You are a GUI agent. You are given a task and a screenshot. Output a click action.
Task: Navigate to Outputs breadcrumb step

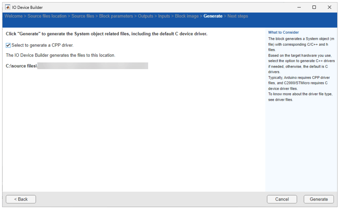click(145, 16)
